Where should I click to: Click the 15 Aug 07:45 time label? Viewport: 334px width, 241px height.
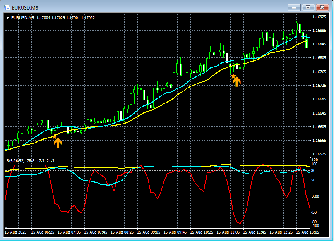[x=96, y=232]
